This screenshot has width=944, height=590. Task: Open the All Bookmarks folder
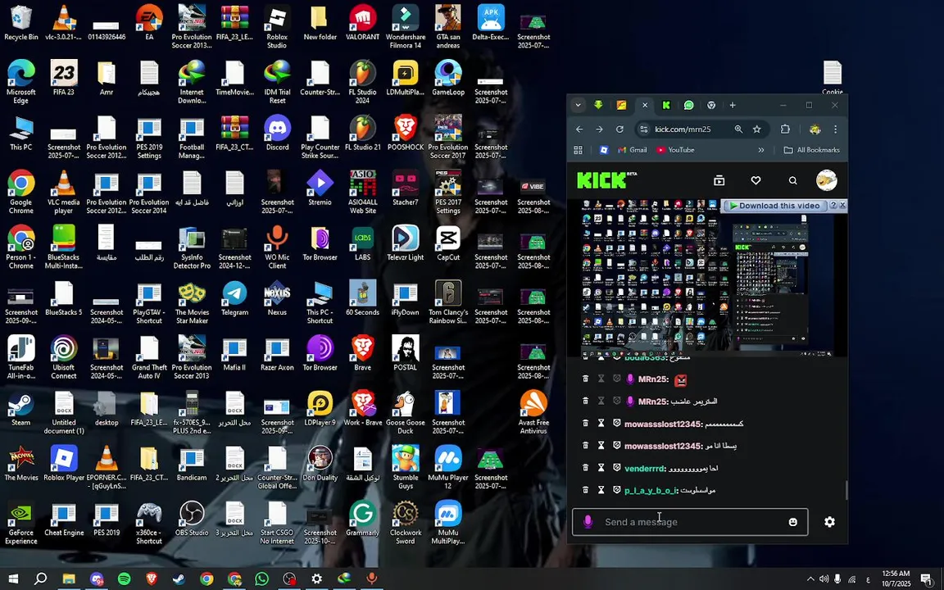coord(811,151)
